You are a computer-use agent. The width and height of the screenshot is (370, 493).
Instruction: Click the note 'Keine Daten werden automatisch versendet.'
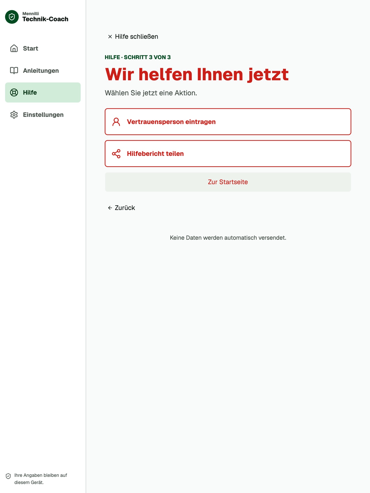pos(228,238)
